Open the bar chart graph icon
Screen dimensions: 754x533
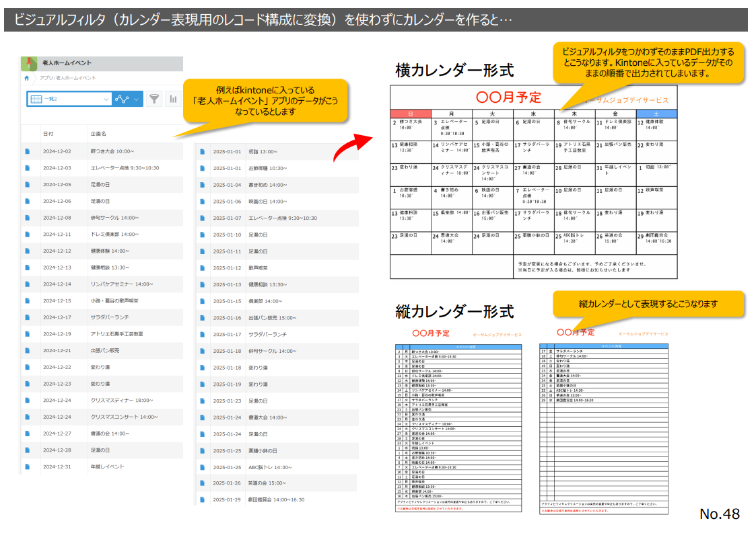(x=174, y=99)
